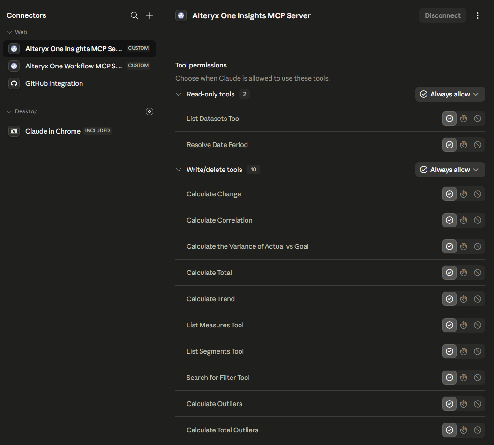Always allow List Segments Tool

[x=449, y=351]
